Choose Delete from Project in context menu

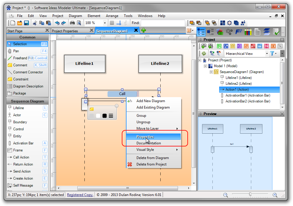click(x=154, y=164)
